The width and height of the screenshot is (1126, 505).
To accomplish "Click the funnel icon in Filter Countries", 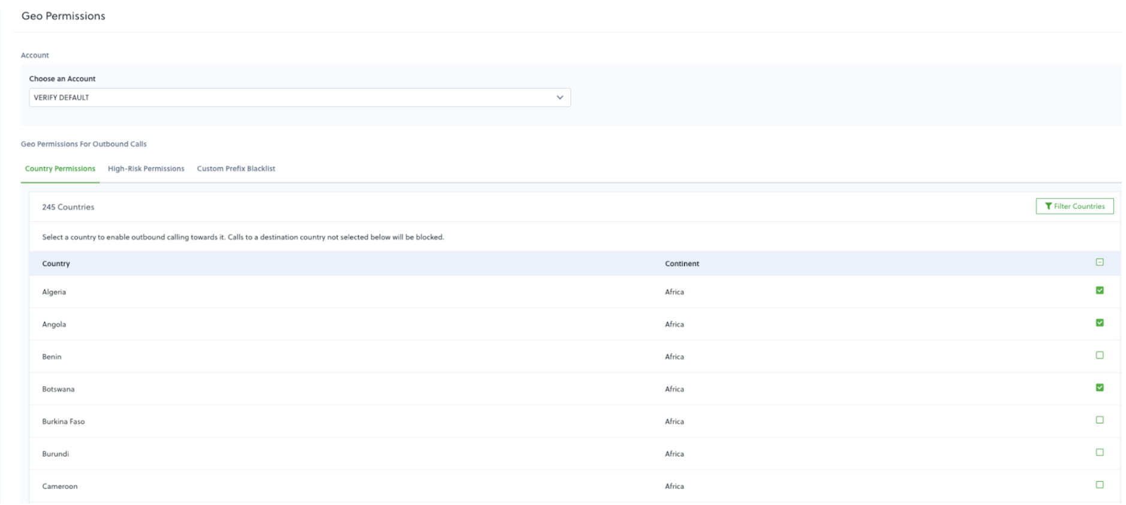I will [1048, 206].
